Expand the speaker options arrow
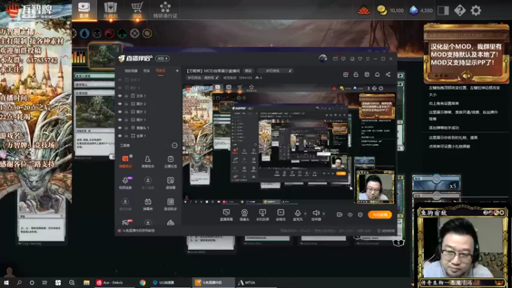The height and width of the screenshot is (288, 512). point(324,214)
